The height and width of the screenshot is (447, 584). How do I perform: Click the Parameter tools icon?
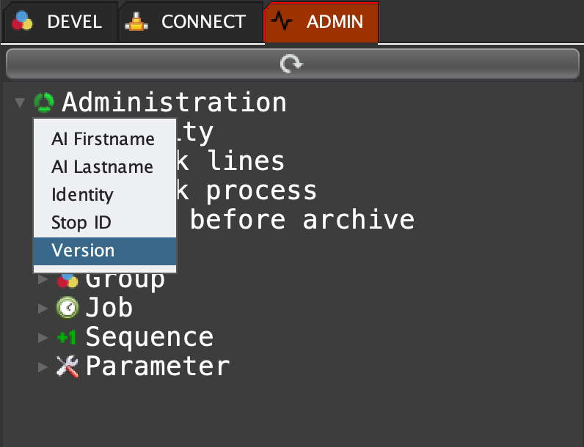pos(67,366)
